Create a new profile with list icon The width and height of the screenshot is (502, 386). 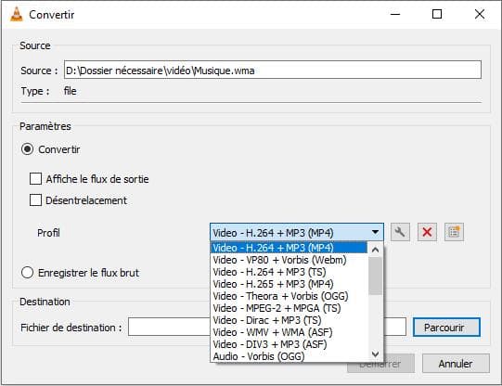[x=454, y=232]
